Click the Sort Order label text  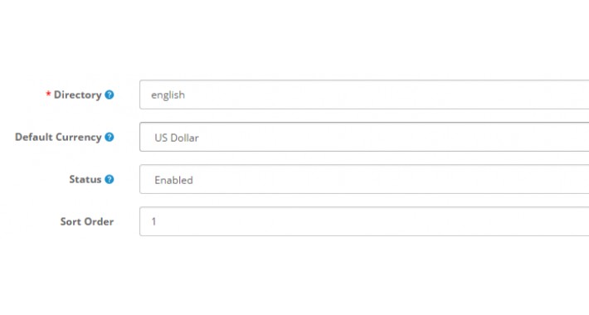point(87,221)
